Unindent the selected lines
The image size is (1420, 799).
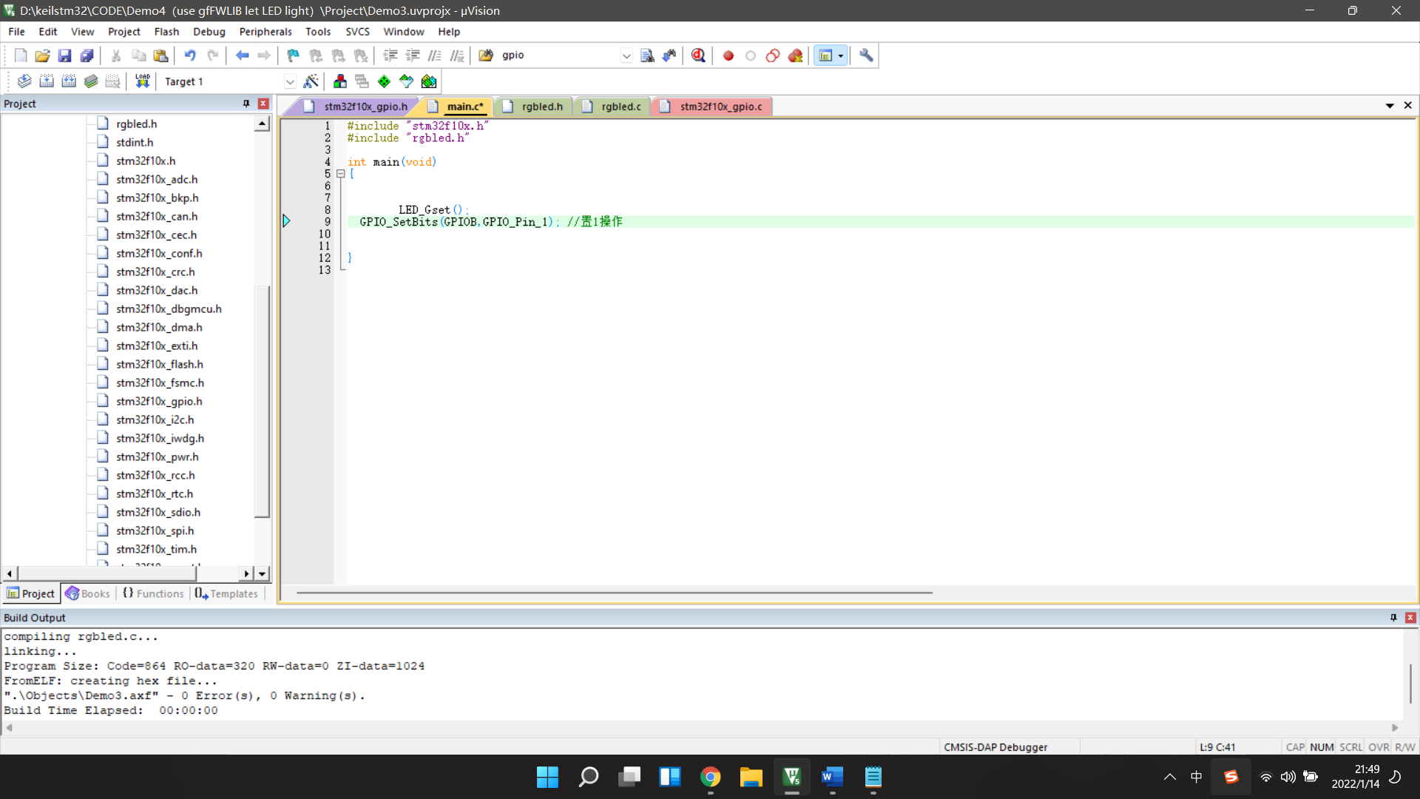413,55
